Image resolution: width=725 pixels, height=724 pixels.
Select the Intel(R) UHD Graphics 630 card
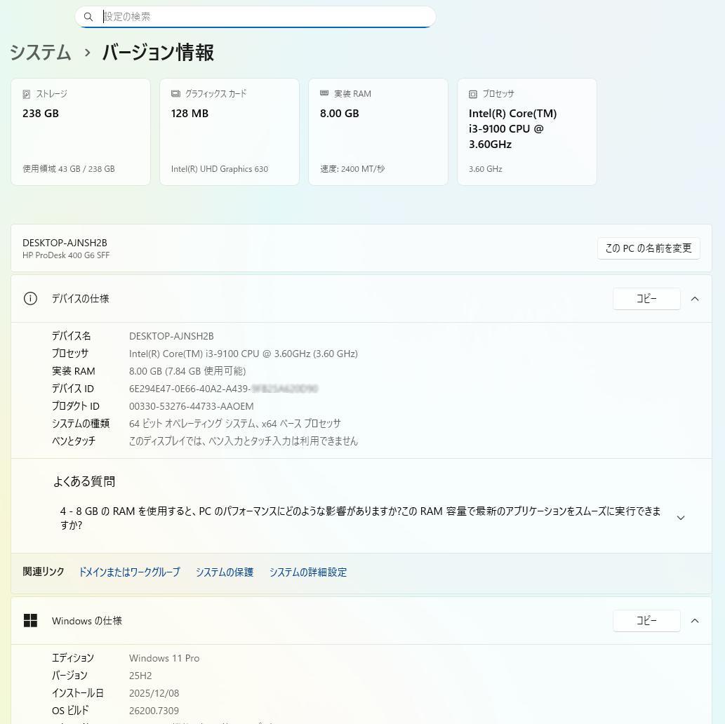pyautogui.click(x=230, y=131)
